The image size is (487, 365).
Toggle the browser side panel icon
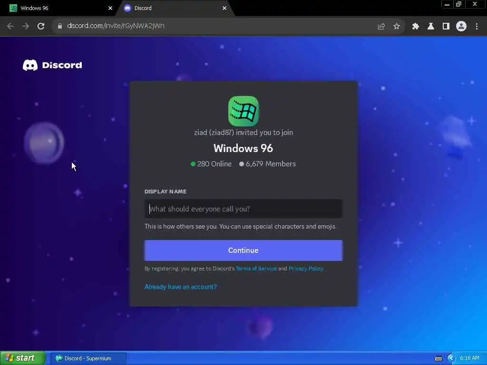point(446,27)
